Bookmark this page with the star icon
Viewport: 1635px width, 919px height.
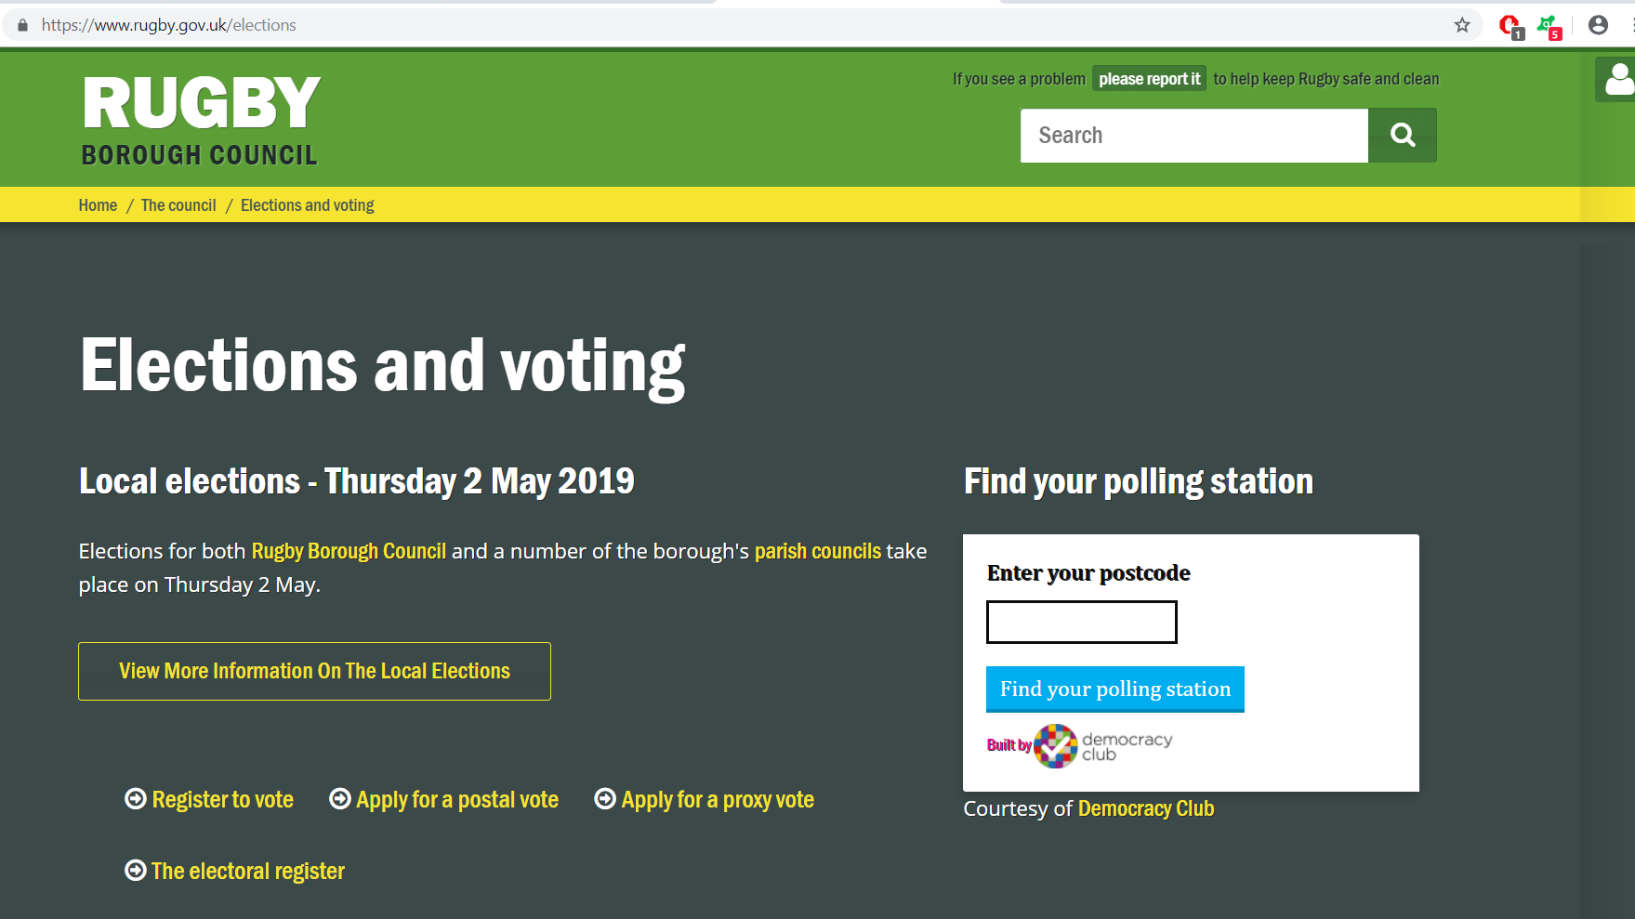click(1462, 25)
